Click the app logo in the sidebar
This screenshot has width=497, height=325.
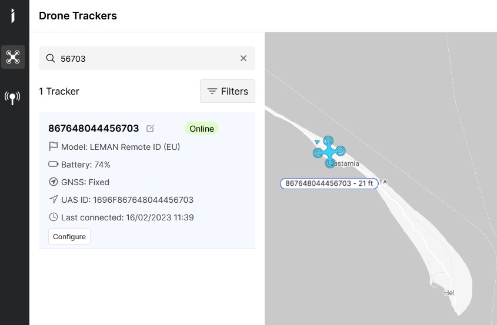tap(12, 16)
